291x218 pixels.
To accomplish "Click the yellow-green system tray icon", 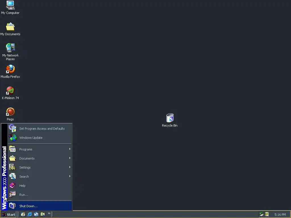I will [x=267, y=214].
